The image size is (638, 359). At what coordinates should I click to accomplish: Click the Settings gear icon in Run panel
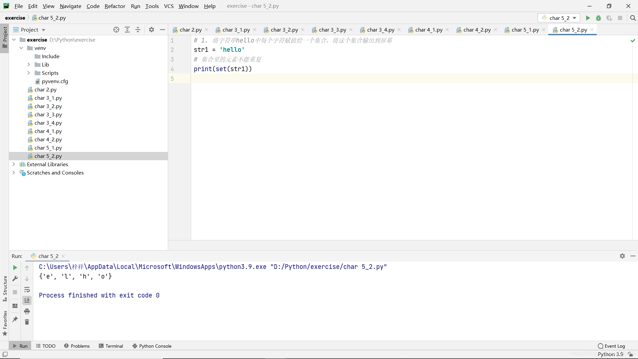pyautogui.click(x=622, y=256)
